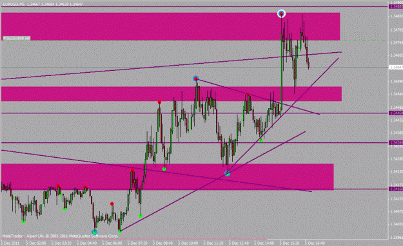Select the purple horizontal line label near 1.3434 on axis

396,142
